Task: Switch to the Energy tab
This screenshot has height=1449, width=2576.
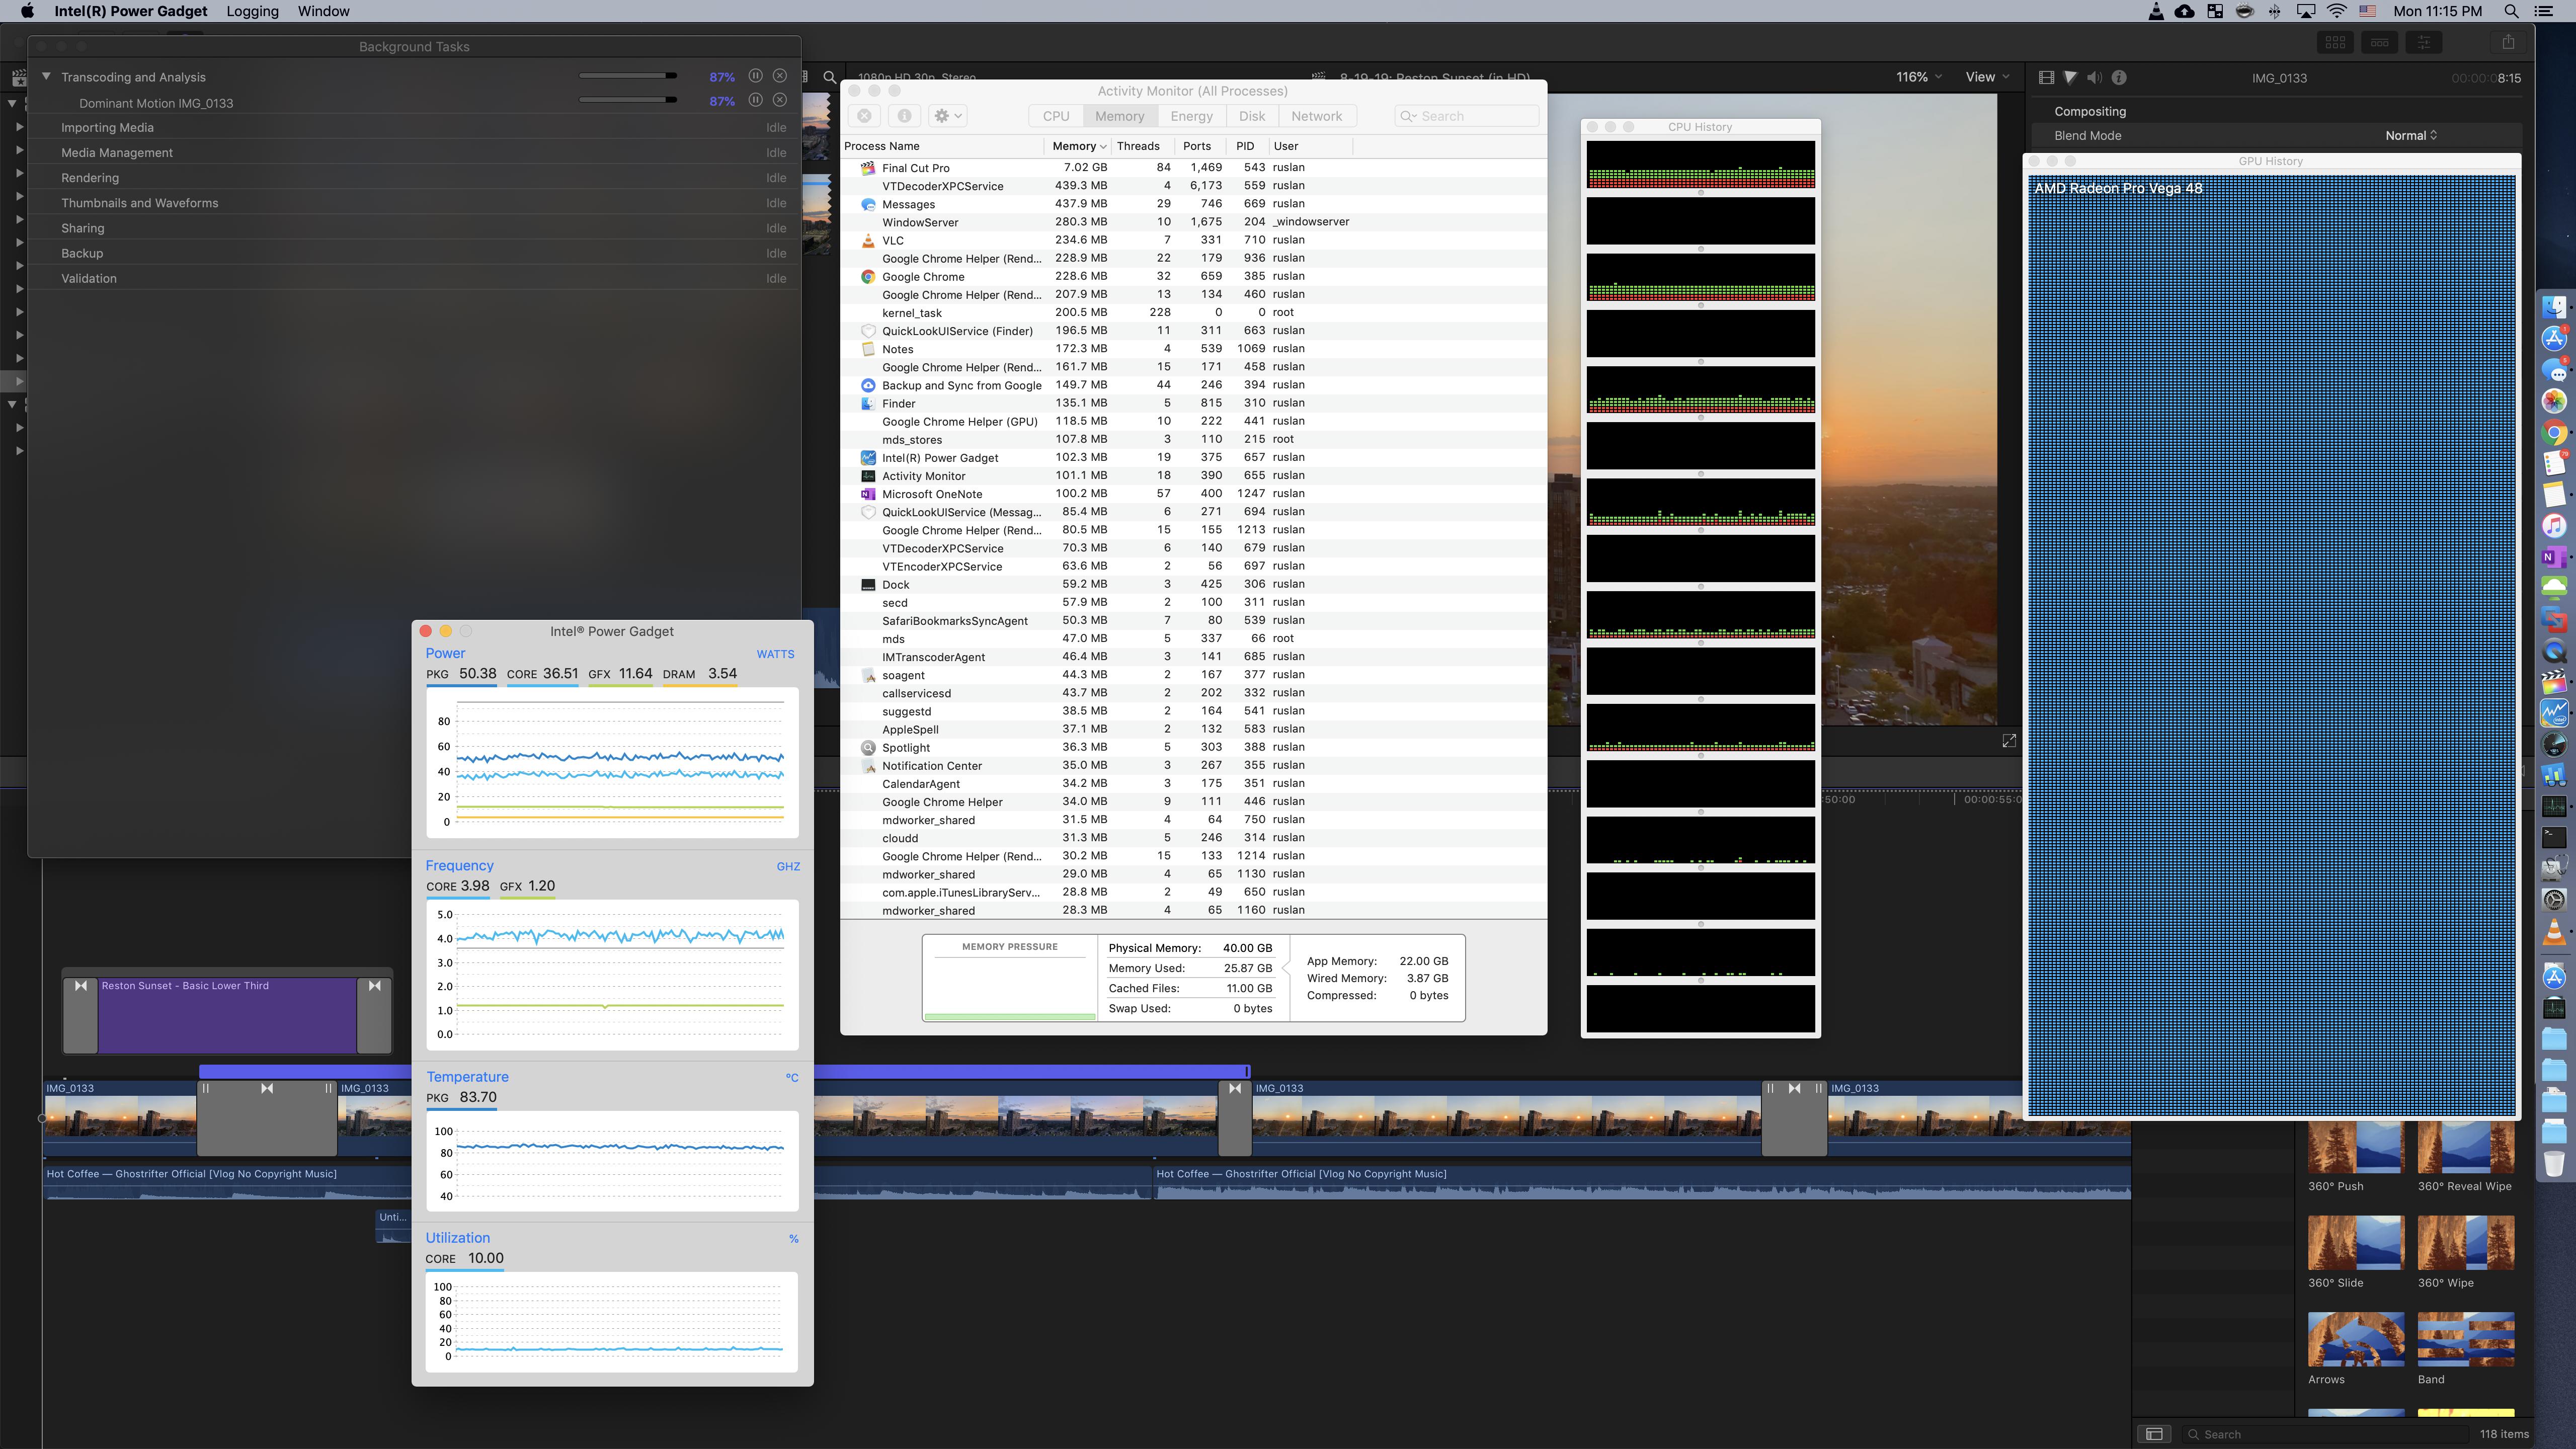Action: coord(1191,116)
